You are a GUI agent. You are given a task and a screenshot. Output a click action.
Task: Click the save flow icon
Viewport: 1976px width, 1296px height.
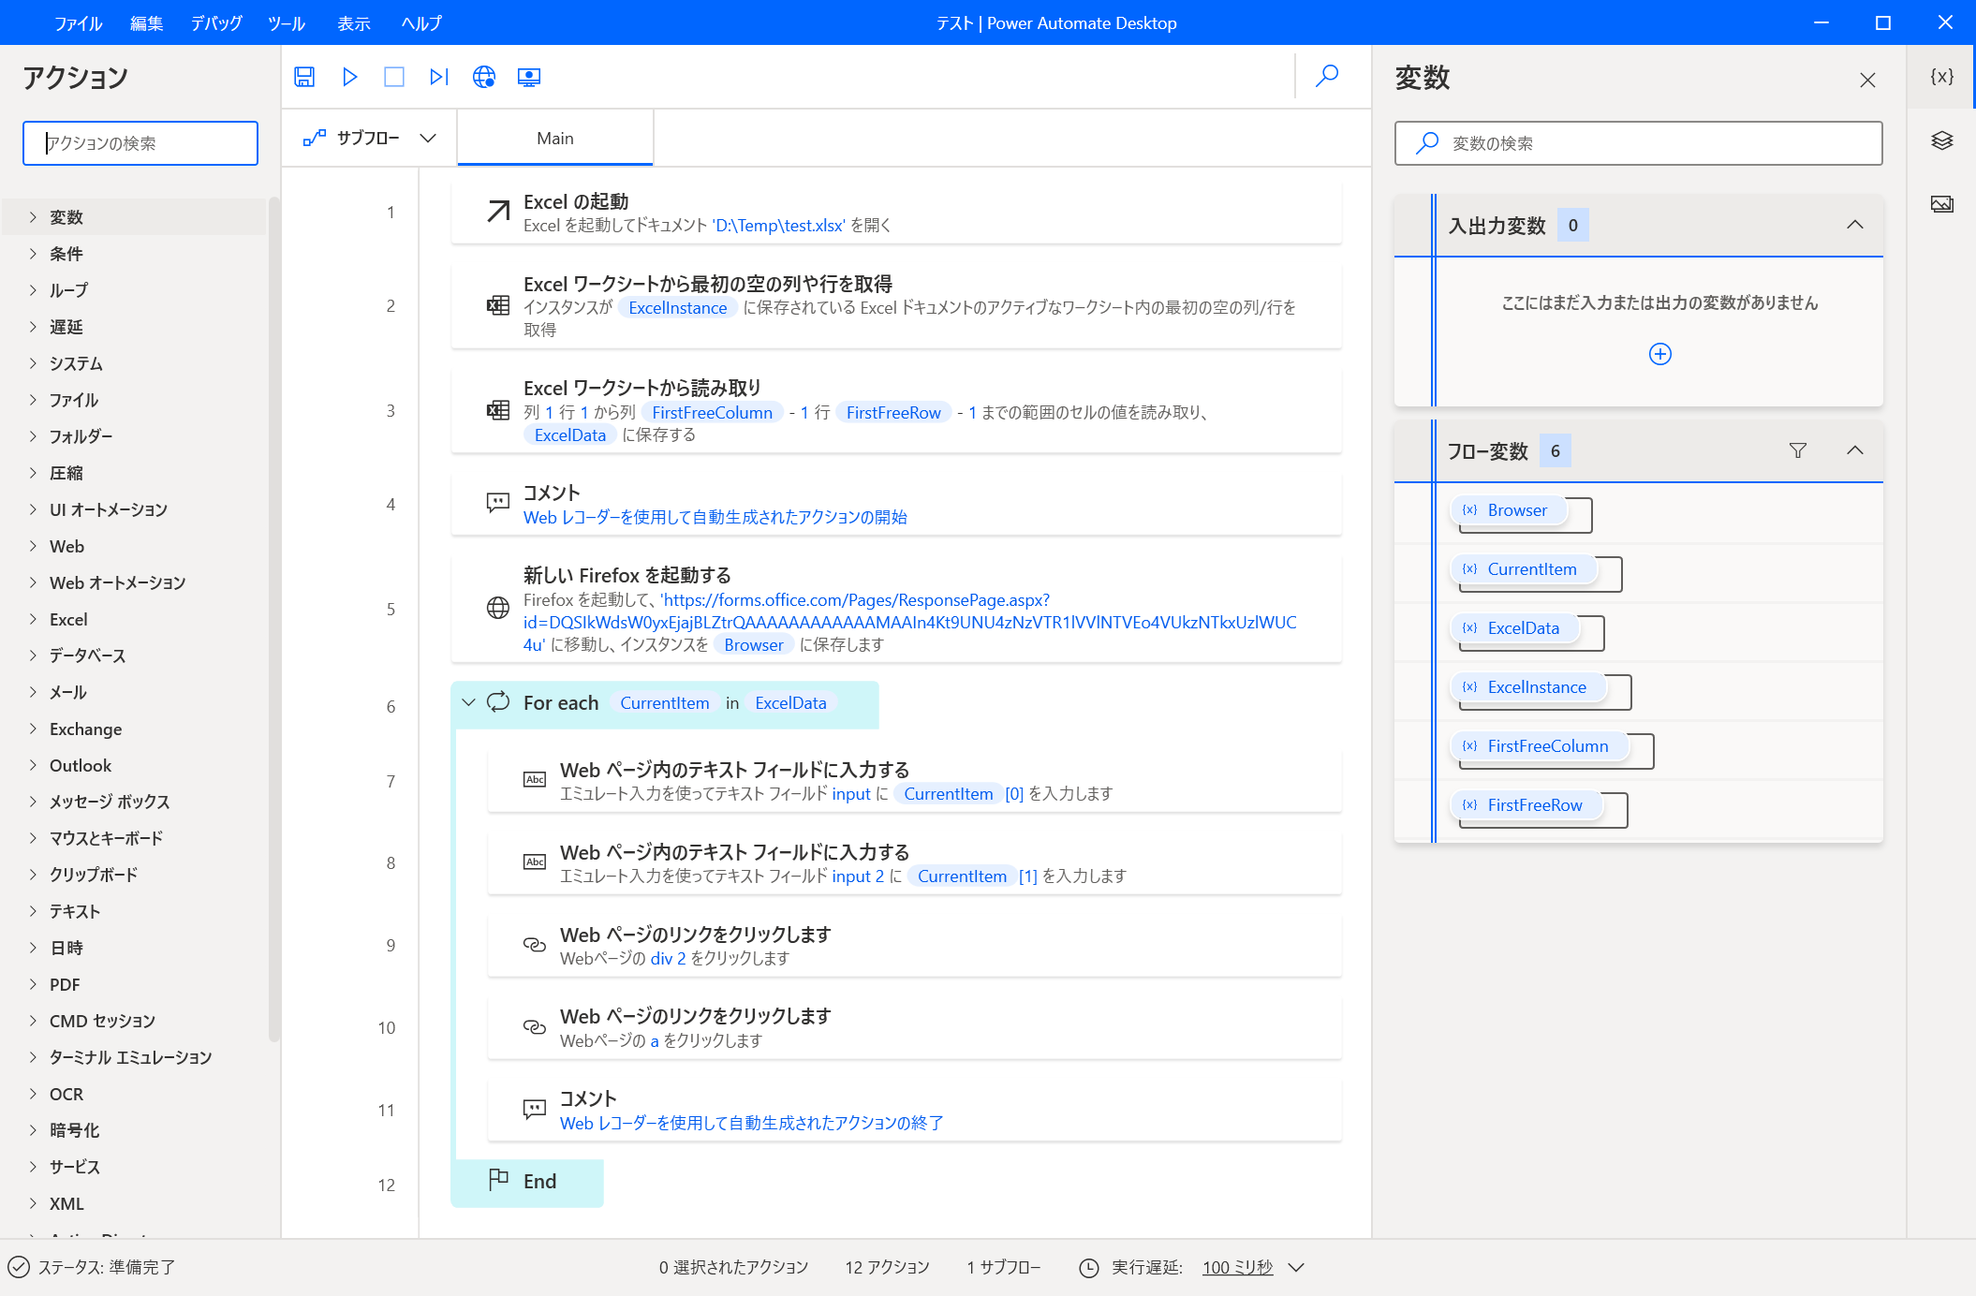coord(304,77)
